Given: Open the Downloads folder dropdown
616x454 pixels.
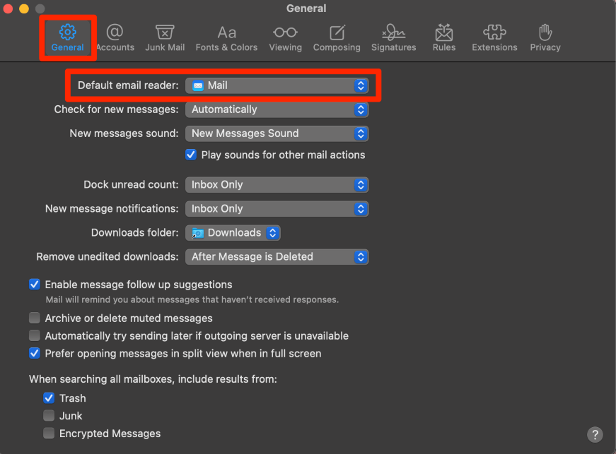Looking at the screenshot, I should point(233,233).
